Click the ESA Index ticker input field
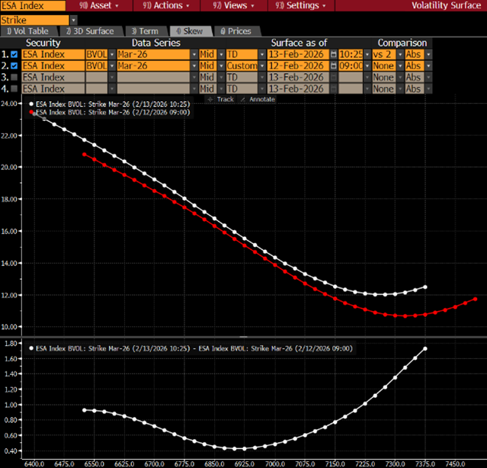 (x=32, y=5)
